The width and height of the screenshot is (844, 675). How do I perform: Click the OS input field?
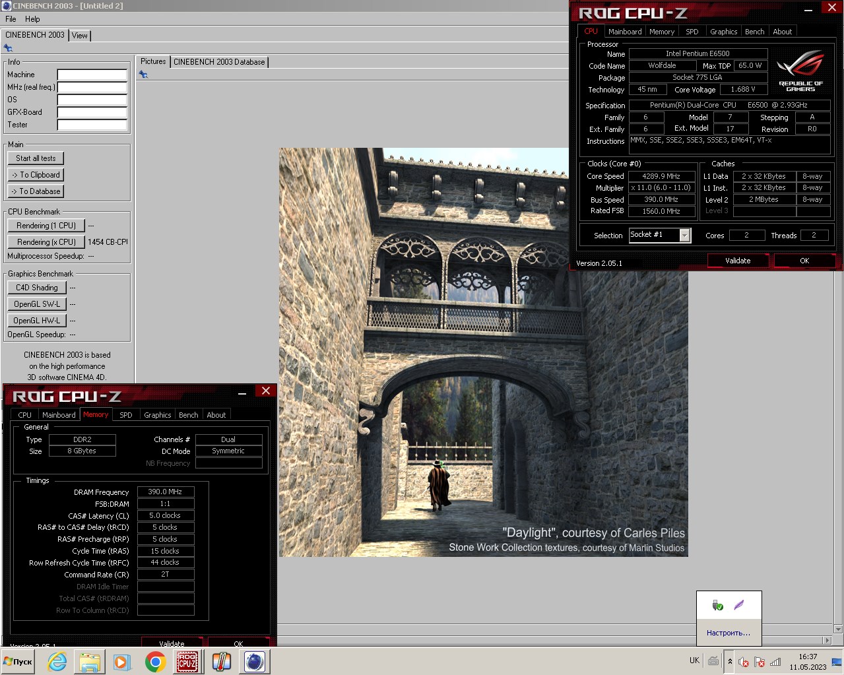(92, 100)
